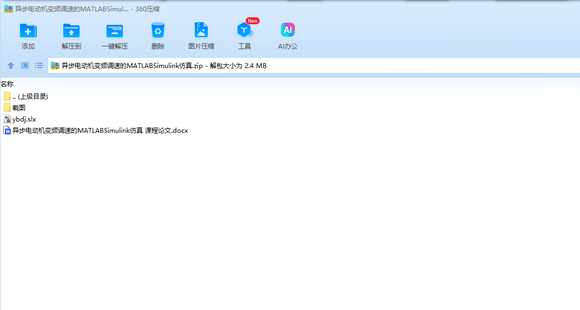The height and width of the screenshot is (310, 580).
Task: Click the 名称 column header
Action: point(7,84)
